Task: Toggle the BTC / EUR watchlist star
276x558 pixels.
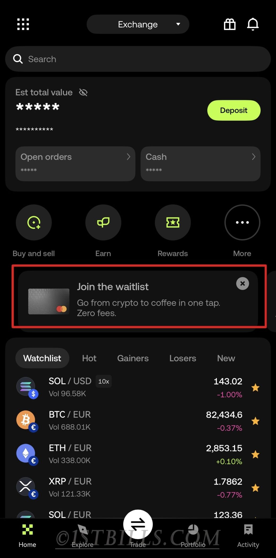Action: [x=256, y=421]
